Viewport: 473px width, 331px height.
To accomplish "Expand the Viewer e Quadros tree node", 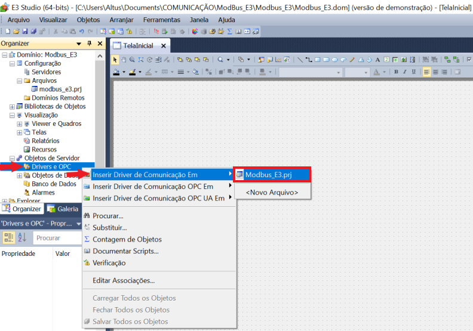I will pos(19,124).
